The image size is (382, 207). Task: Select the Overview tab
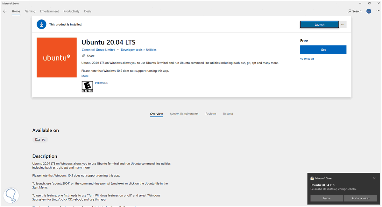coord(157,114)
